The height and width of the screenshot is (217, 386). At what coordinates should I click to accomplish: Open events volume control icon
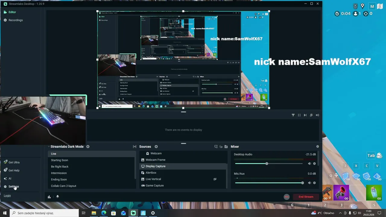pyautogui.click(x=317, y=115)
